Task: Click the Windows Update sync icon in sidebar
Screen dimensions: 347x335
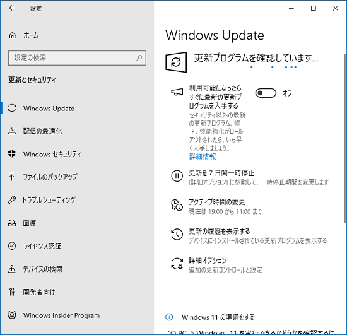Action: tap(12, 109)
